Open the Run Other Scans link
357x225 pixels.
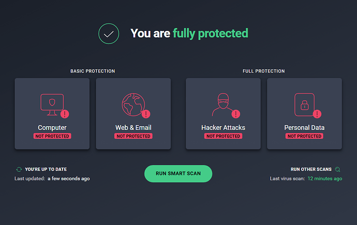pyautogui.click(x=311, y=169)
